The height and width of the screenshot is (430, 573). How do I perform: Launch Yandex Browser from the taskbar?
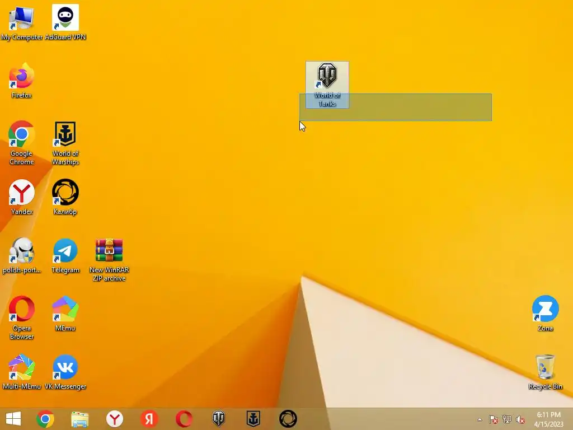(x=114, y=419)
